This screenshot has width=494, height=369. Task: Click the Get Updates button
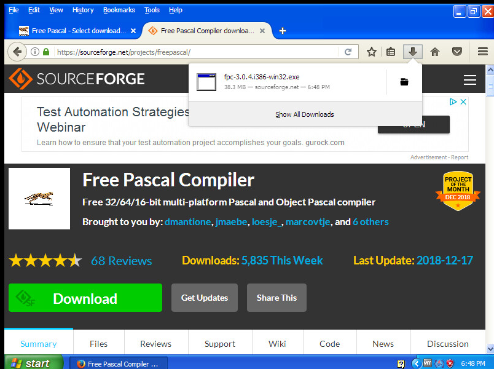(x=205, y=298)
